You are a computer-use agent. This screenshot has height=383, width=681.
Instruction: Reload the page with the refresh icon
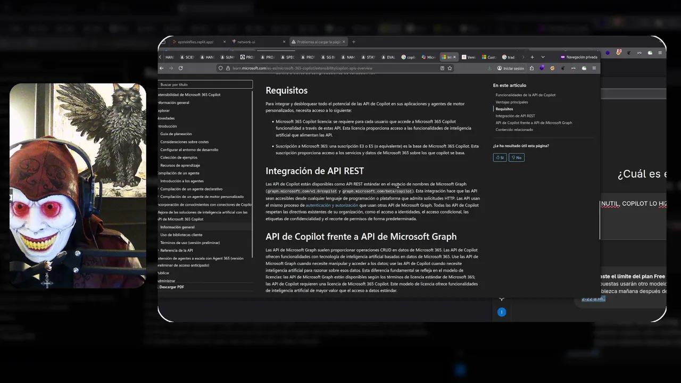point(180,68)
